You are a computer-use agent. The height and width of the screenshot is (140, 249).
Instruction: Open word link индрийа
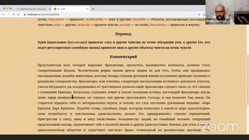pos(83,25)
